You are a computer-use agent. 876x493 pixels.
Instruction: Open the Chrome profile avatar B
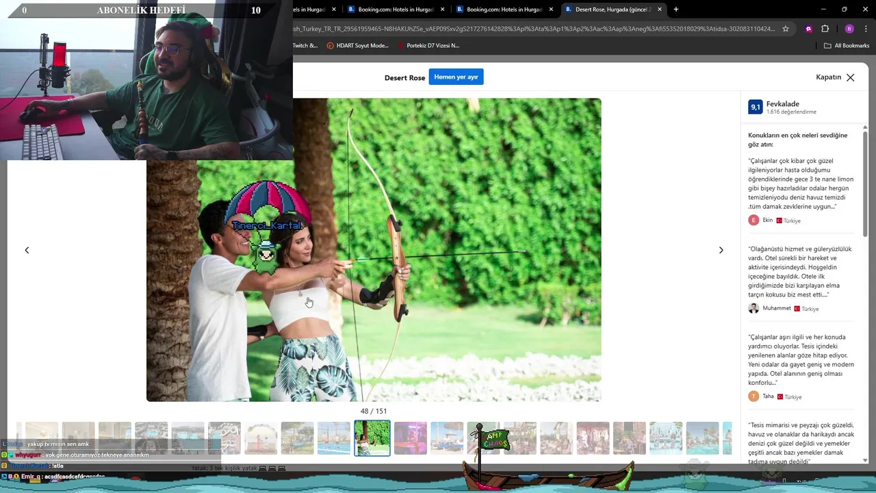pos(849,29)
